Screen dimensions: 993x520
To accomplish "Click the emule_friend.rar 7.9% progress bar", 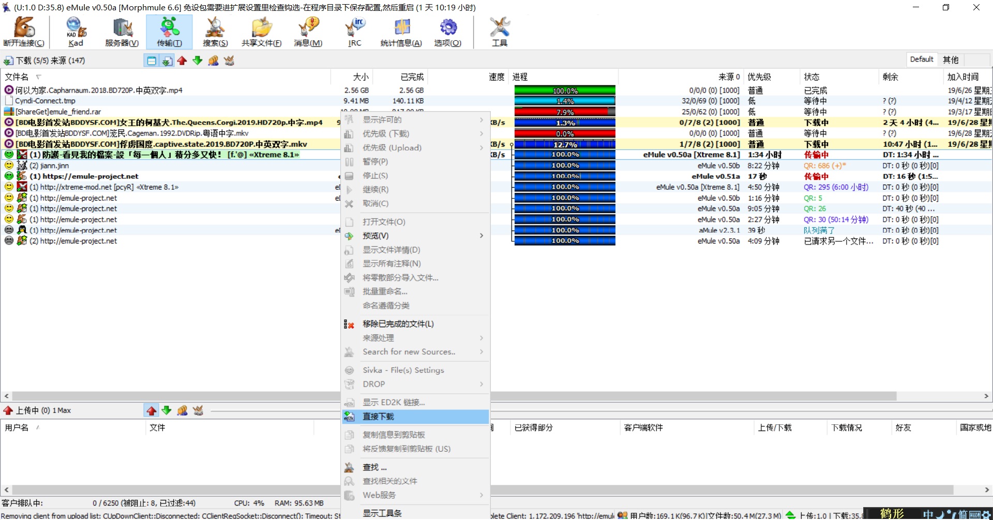I will click(x=565, y=112).
